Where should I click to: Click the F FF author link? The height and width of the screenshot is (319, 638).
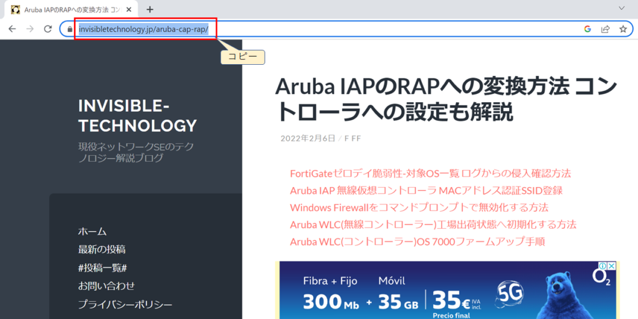pyautogui.click(x=353, y=138)
